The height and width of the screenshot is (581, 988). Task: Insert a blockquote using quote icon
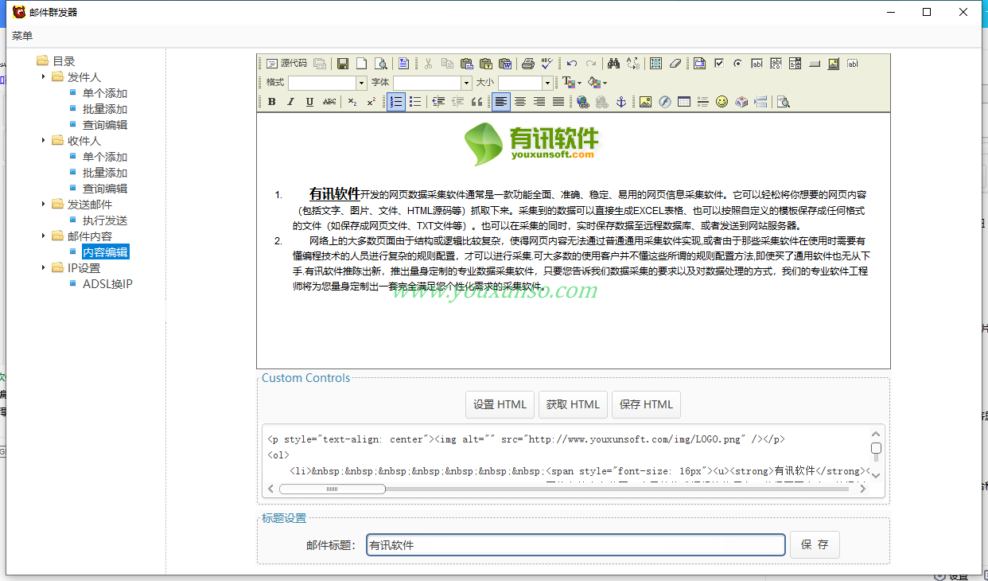pyautogui.click(x=477, y=102)
